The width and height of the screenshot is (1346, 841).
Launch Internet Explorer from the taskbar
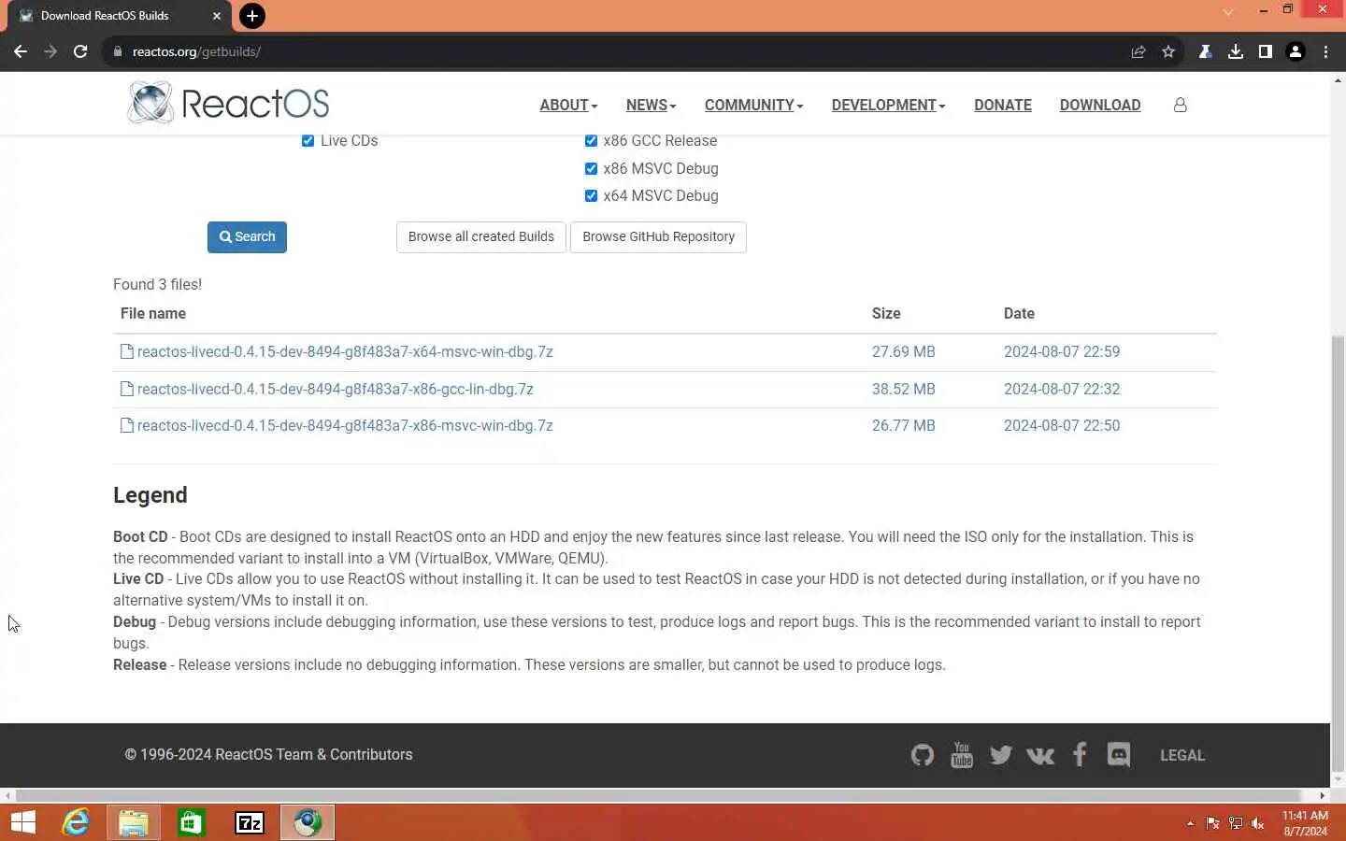76,822
